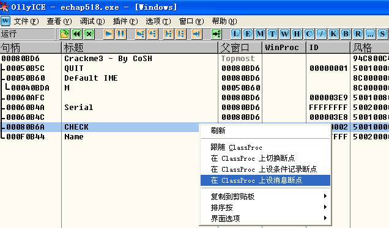This screenshot has height=228, width=389.
Task: Select handle 00040BDA row titled M
Action: [194, 88]
